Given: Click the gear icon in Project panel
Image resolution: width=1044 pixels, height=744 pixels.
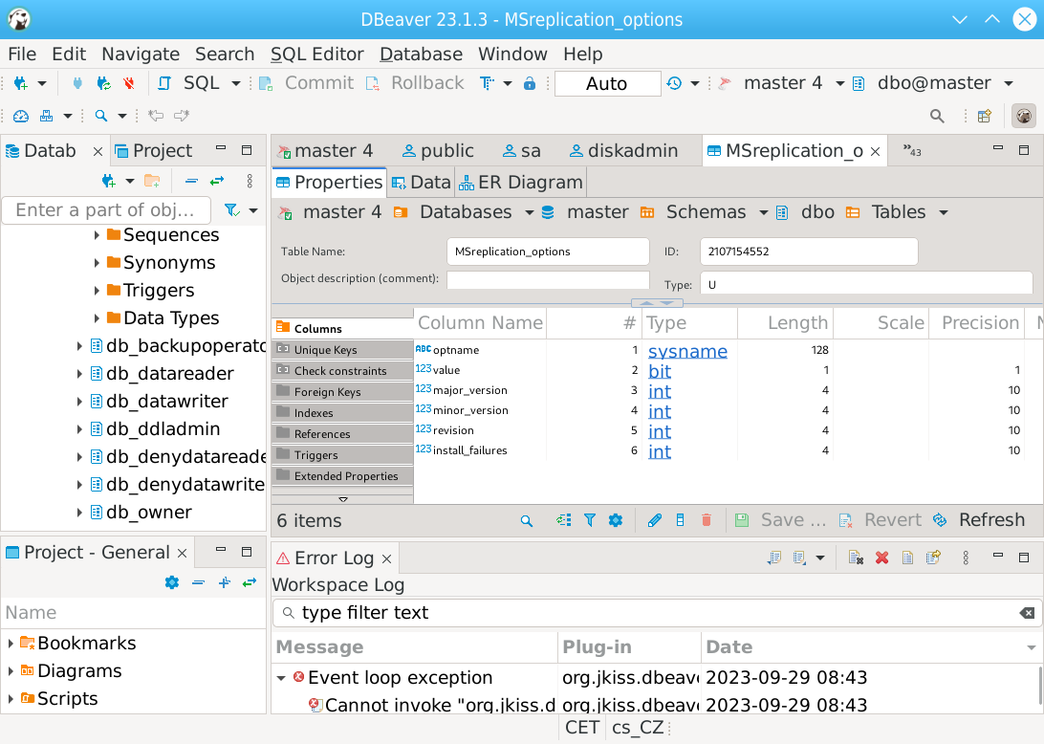Looking at the screenshot, I should pos(172,582).
